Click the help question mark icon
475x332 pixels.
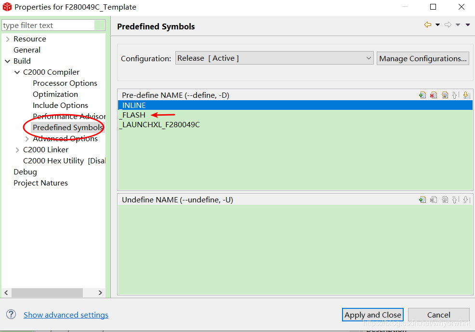coord(11,315)
